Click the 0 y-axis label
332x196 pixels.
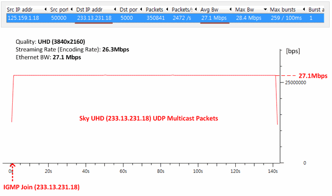[x=305, y=163]
